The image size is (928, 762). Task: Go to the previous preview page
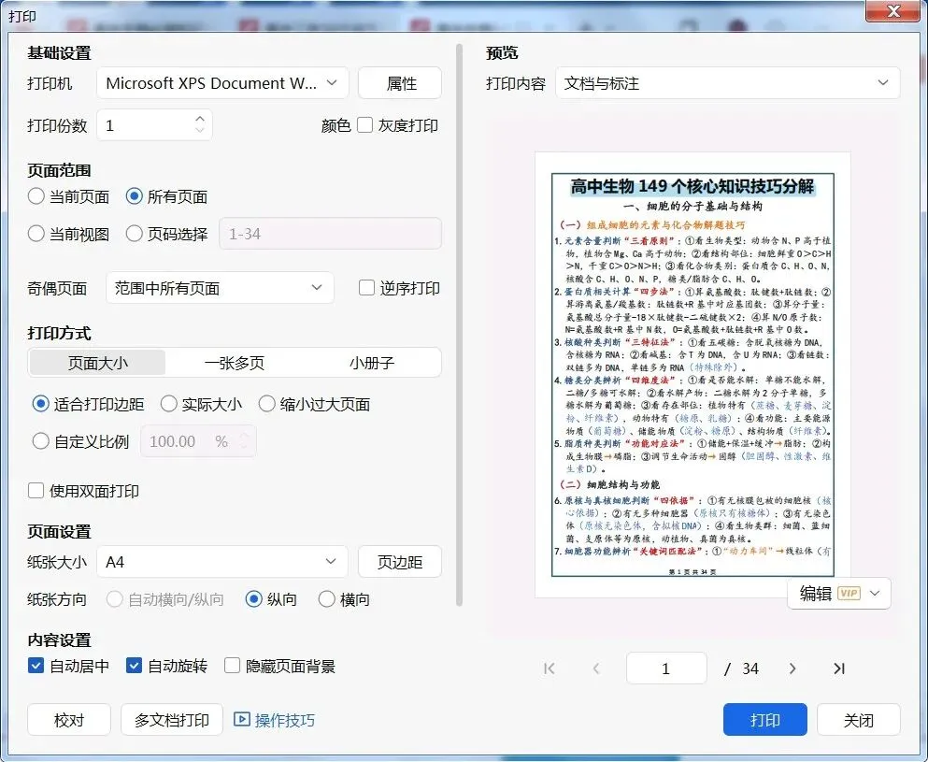596,669
